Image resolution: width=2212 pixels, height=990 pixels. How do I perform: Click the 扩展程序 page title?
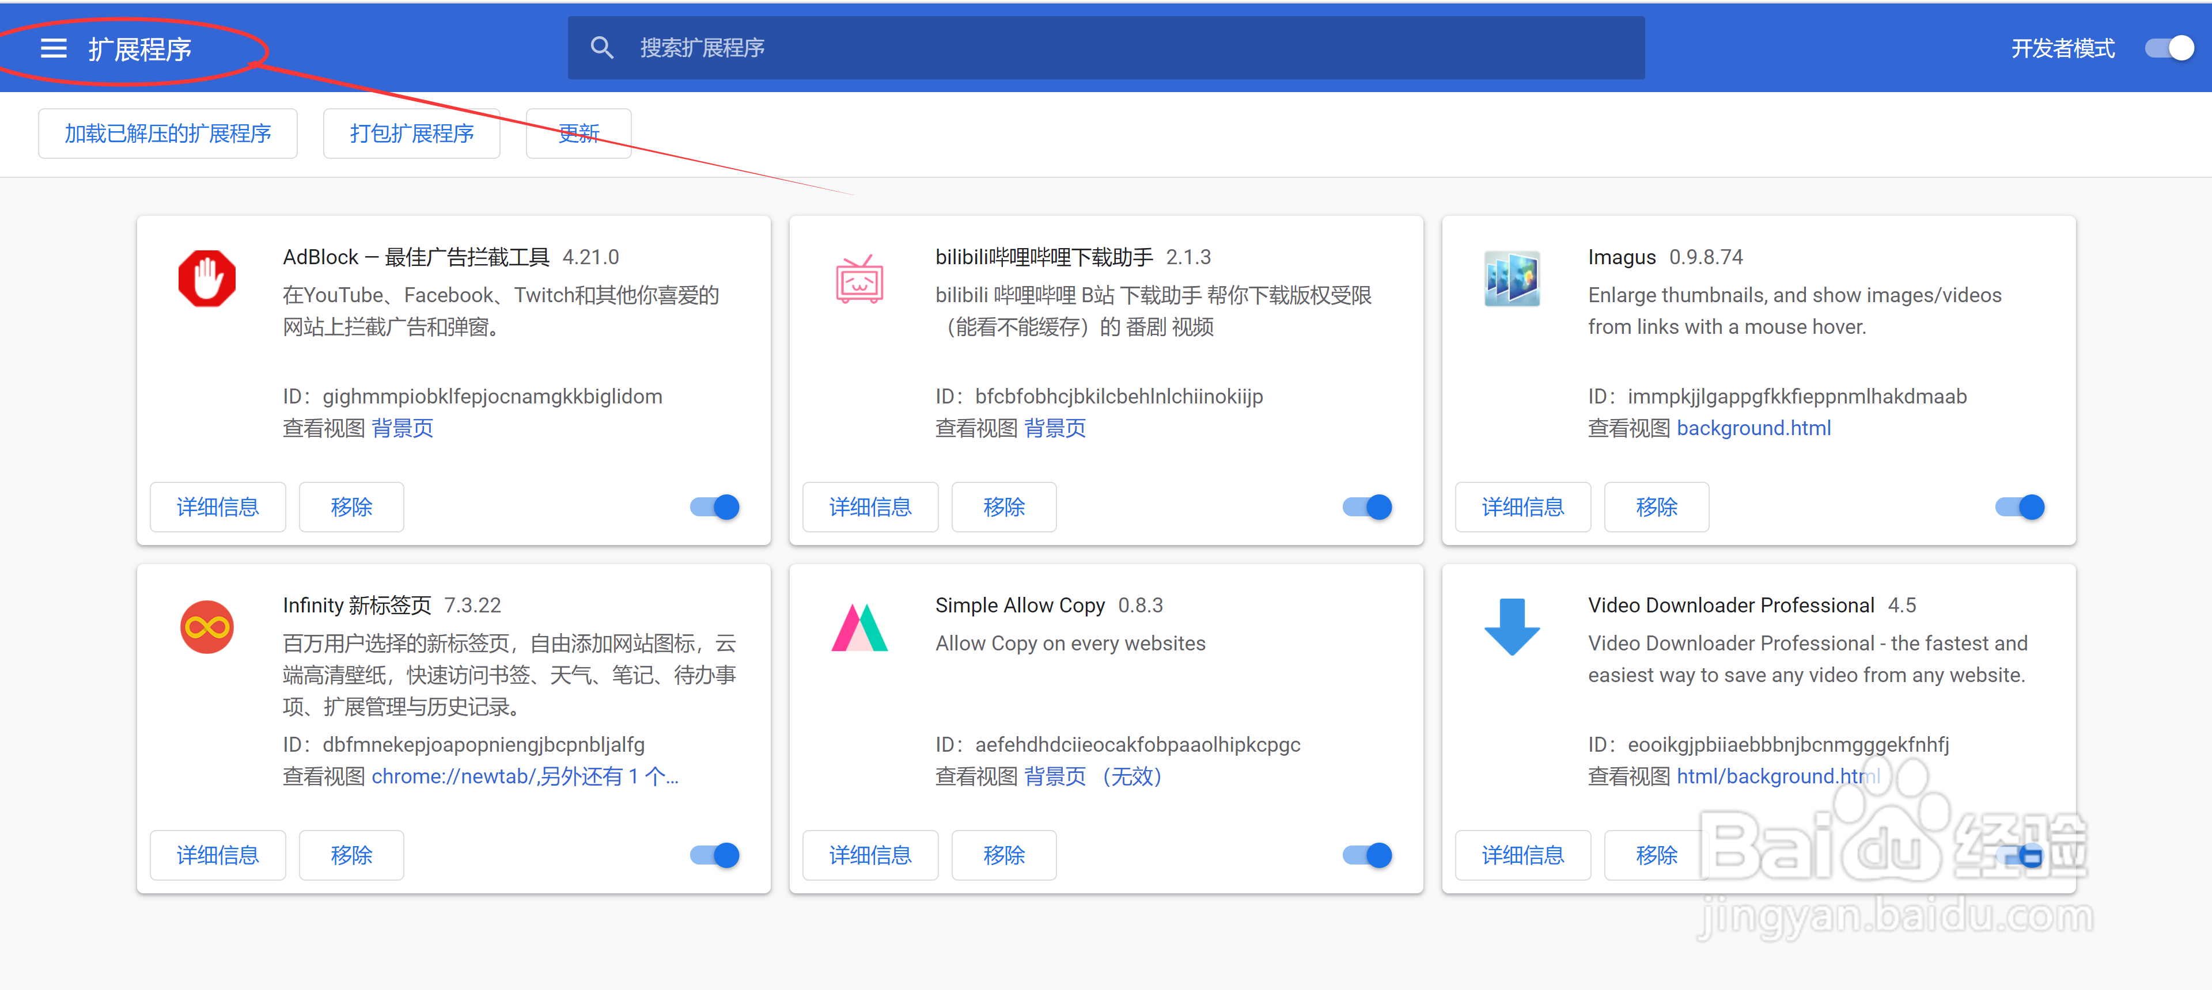pos(140,49)
